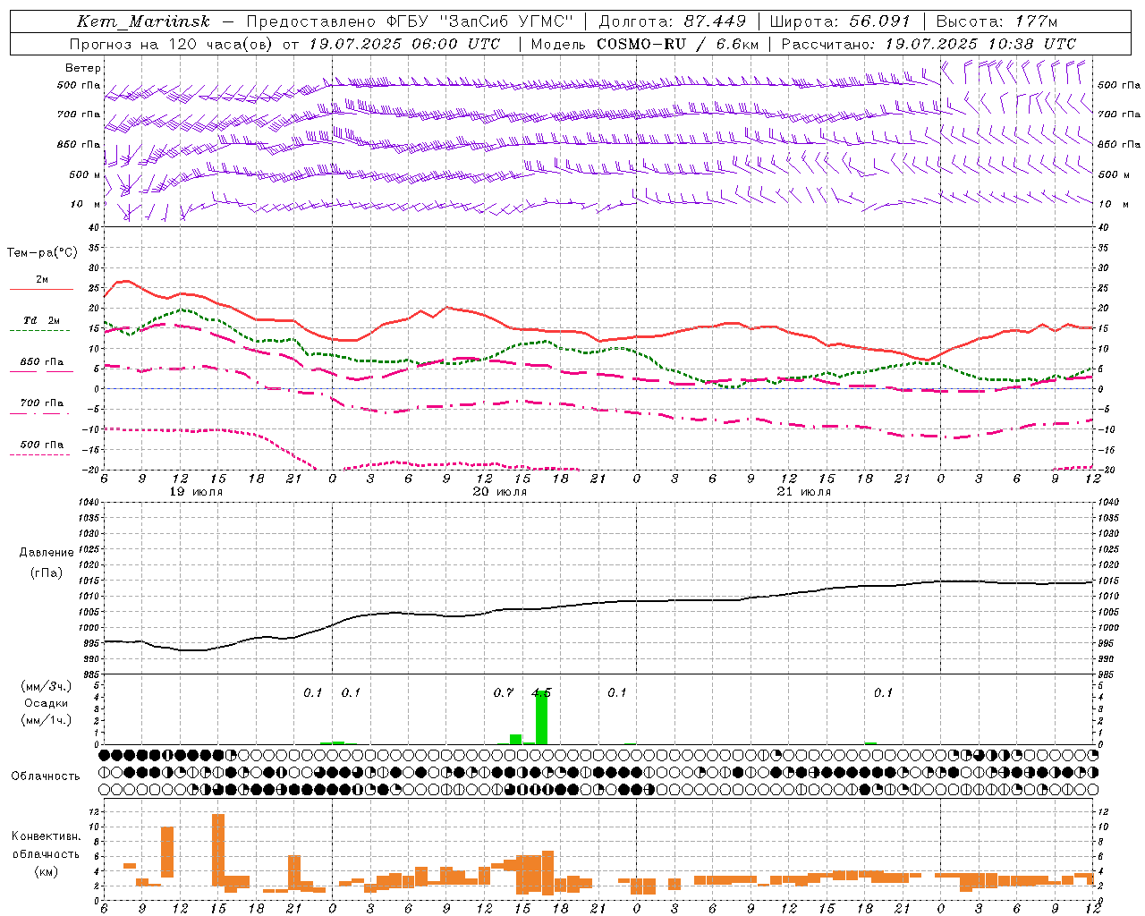The height and width of the screenshot is (916, 1145).
Task: Click the '4.5' precipitation value
Action: coord(541,692)
